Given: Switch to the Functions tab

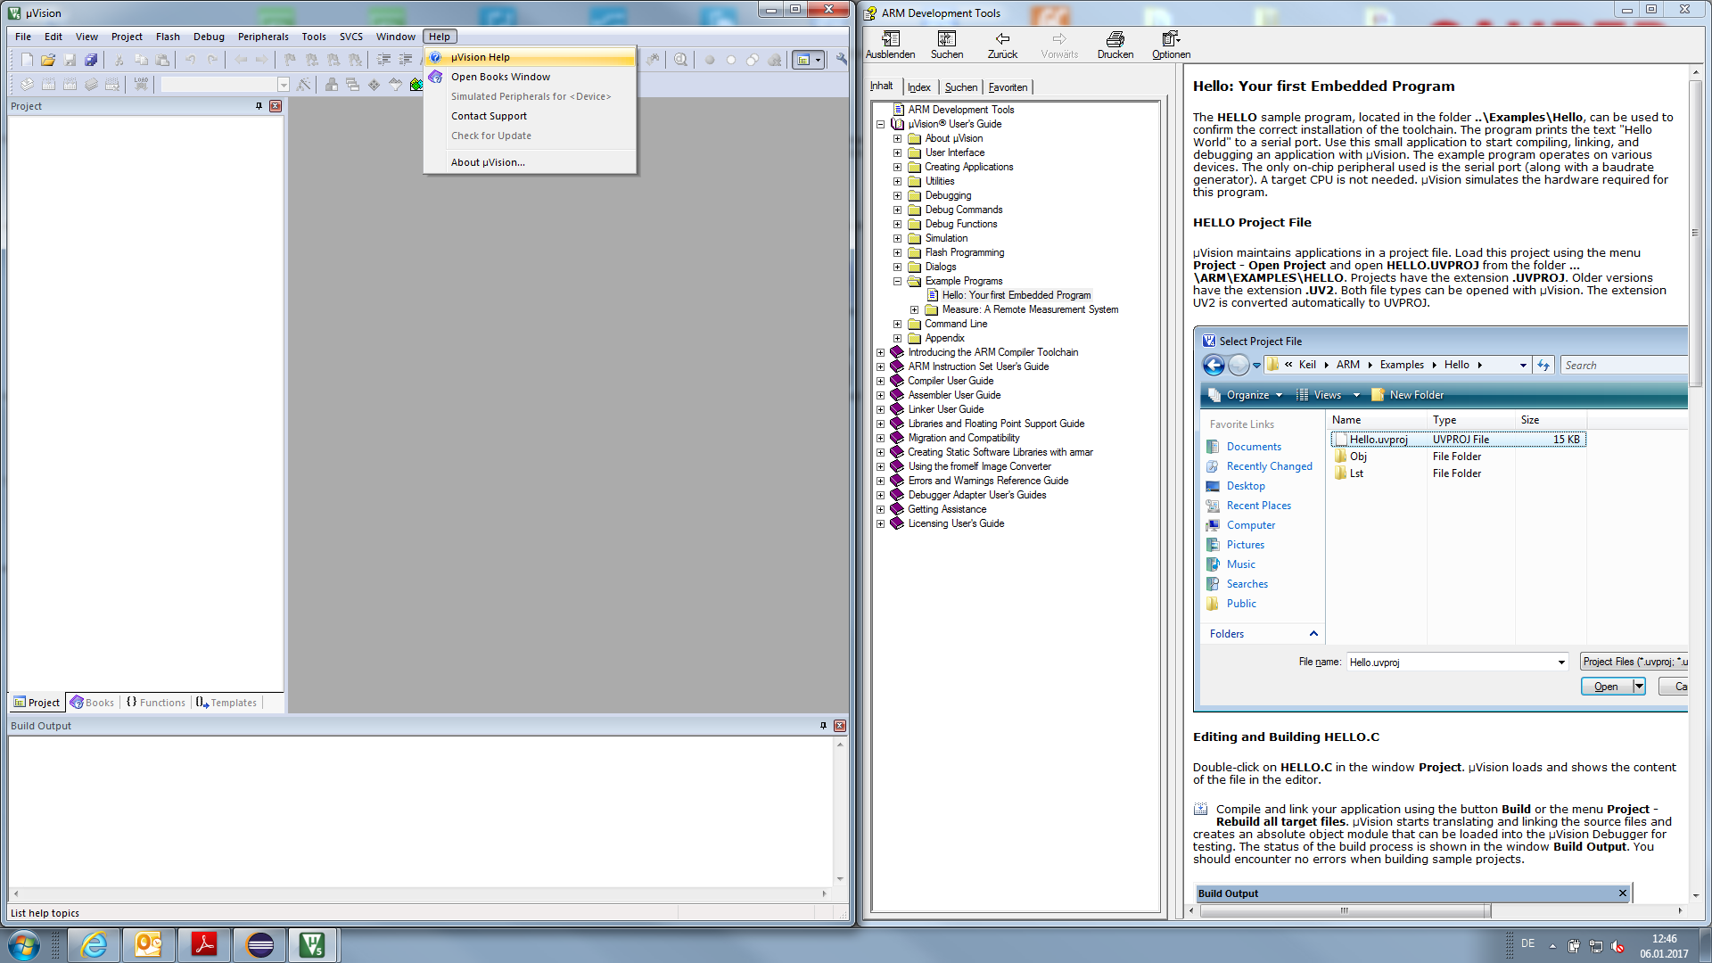Looking at the screenshot, I should tap(156, 703).
